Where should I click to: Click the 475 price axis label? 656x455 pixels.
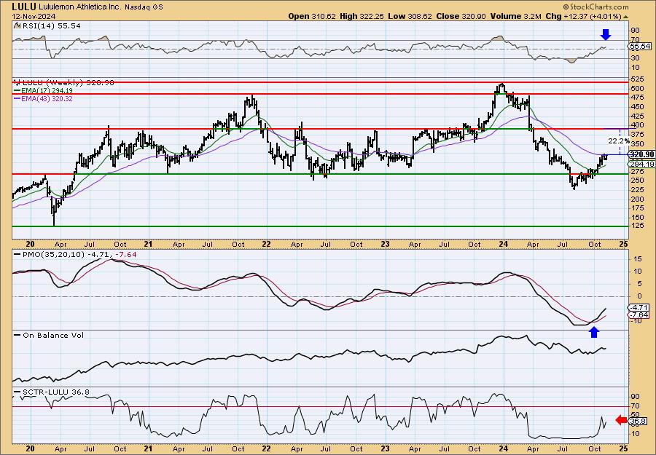pos(637,98)
